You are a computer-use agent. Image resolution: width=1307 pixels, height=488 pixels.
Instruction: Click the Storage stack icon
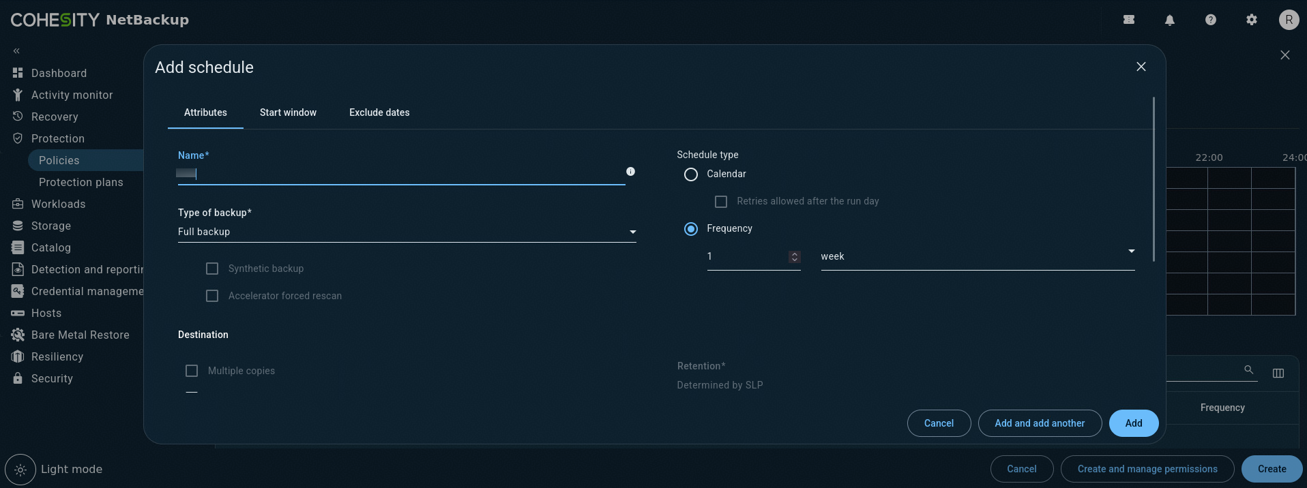[18, 226]
